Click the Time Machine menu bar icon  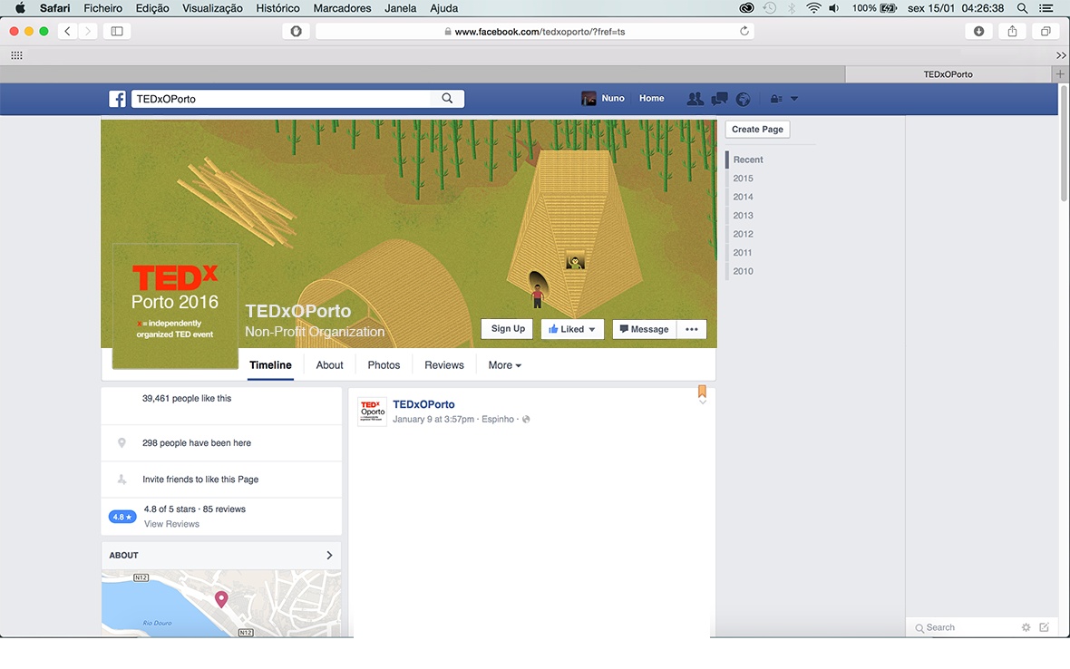tap(770, 8)
